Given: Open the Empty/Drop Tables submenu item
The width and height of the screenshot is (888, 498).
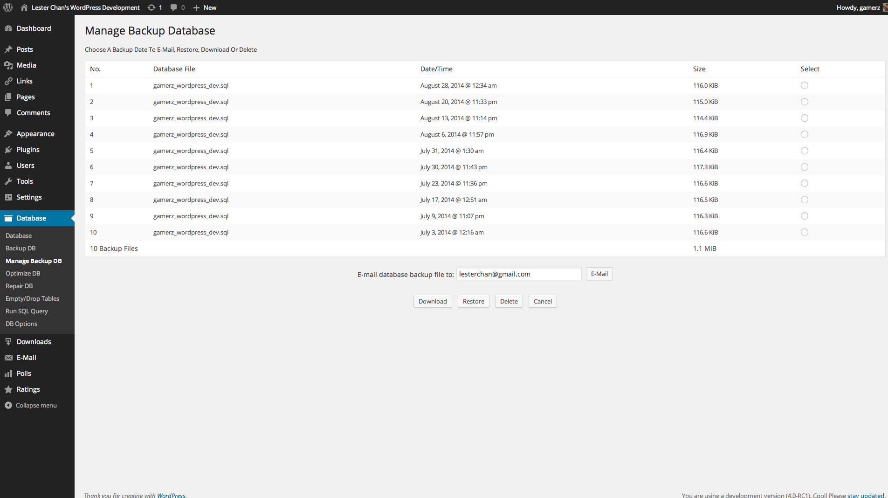Looking at the screenshot, I should [32, 299].
